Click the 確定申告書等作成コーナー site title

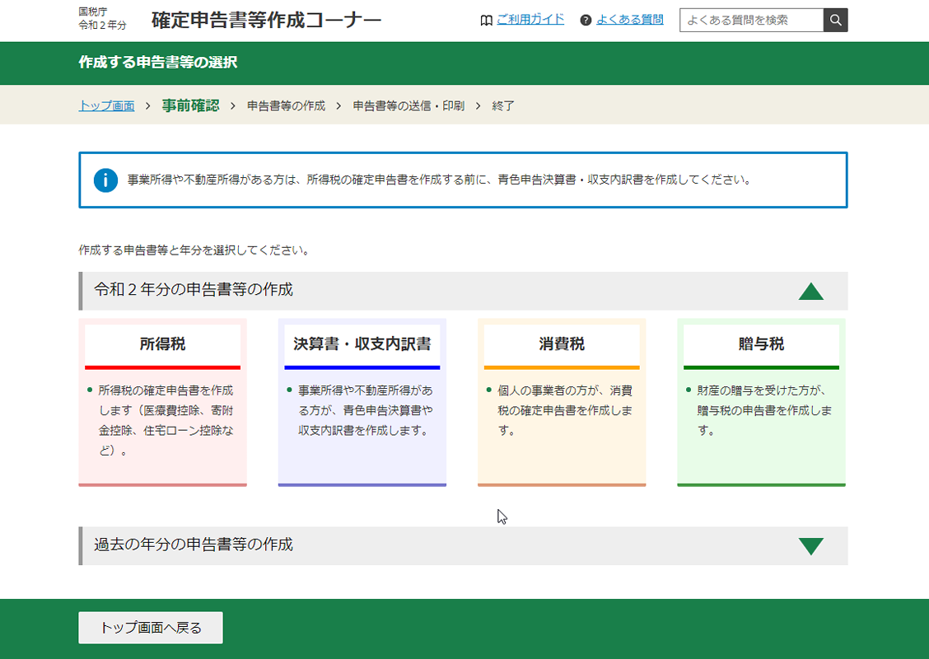tap(266, 21)
